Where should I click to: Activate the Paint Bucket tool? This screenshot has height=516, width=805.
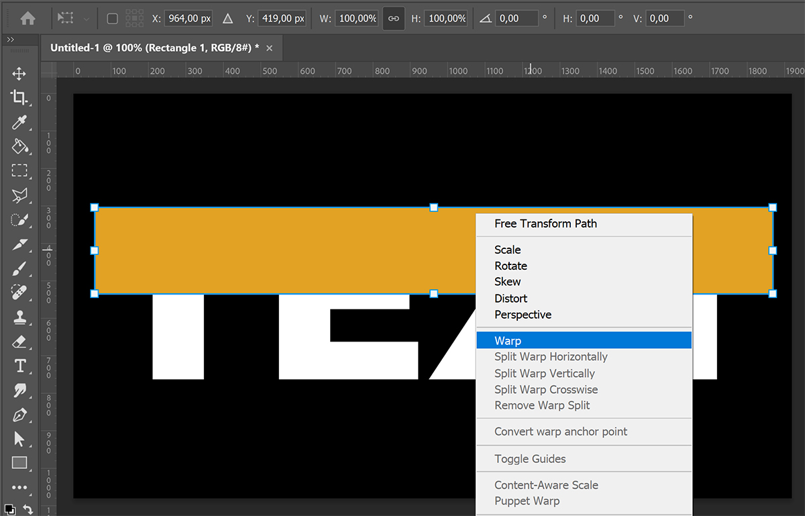point(19,146)
